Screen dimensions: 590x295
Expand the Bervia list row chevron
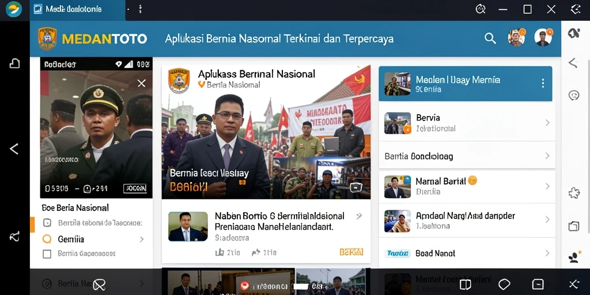tap(547, 123)
